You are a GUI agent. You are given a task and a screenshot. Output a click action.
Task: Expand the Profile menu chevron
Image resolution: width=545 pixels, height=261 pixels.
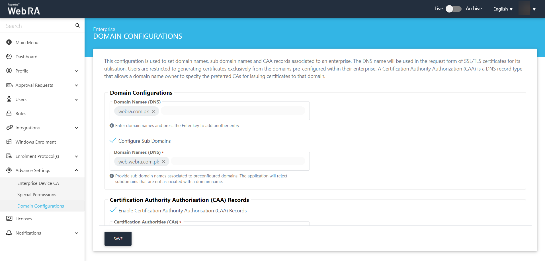pos(76,71)
